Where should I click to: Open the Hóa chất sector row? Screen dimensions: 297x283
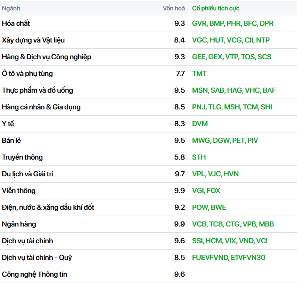pos(16,24)
